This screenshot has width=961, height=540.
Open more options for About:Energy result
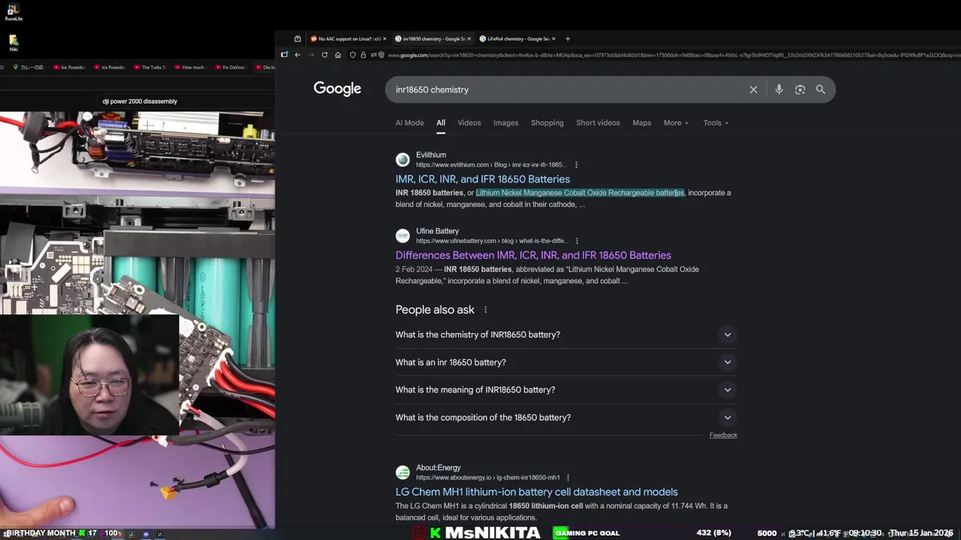568,478
